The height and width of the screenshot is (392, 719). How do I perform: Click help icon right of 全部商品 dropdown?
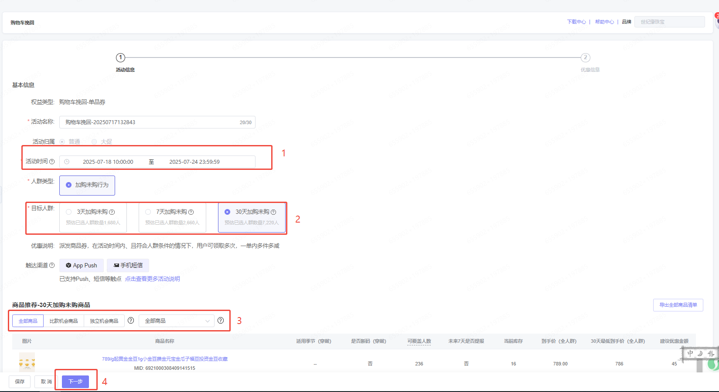tap(221, 321)
